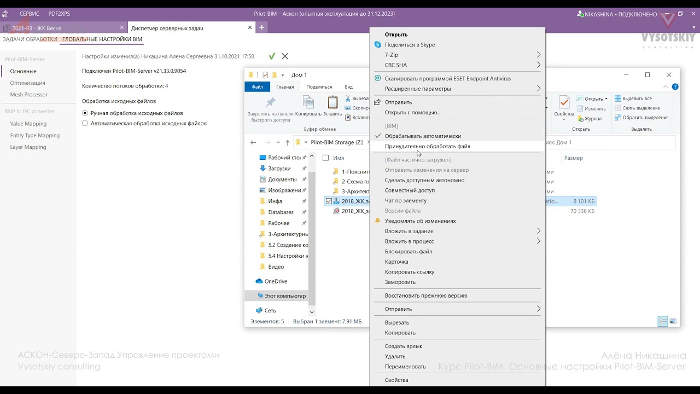This screenshot has height=394, width=700.
Task: Click the Вставить clipboard icon
Action: [332, 102]
